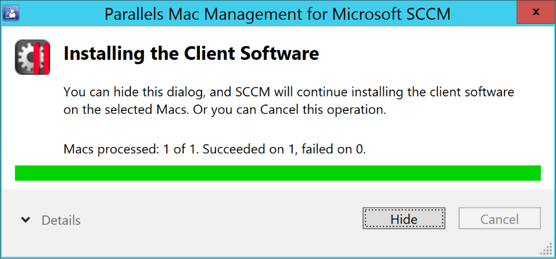Click the 'Installing the Client Software' heading
The width and height of the screenshot is (556, 259).
click(191, 54)
